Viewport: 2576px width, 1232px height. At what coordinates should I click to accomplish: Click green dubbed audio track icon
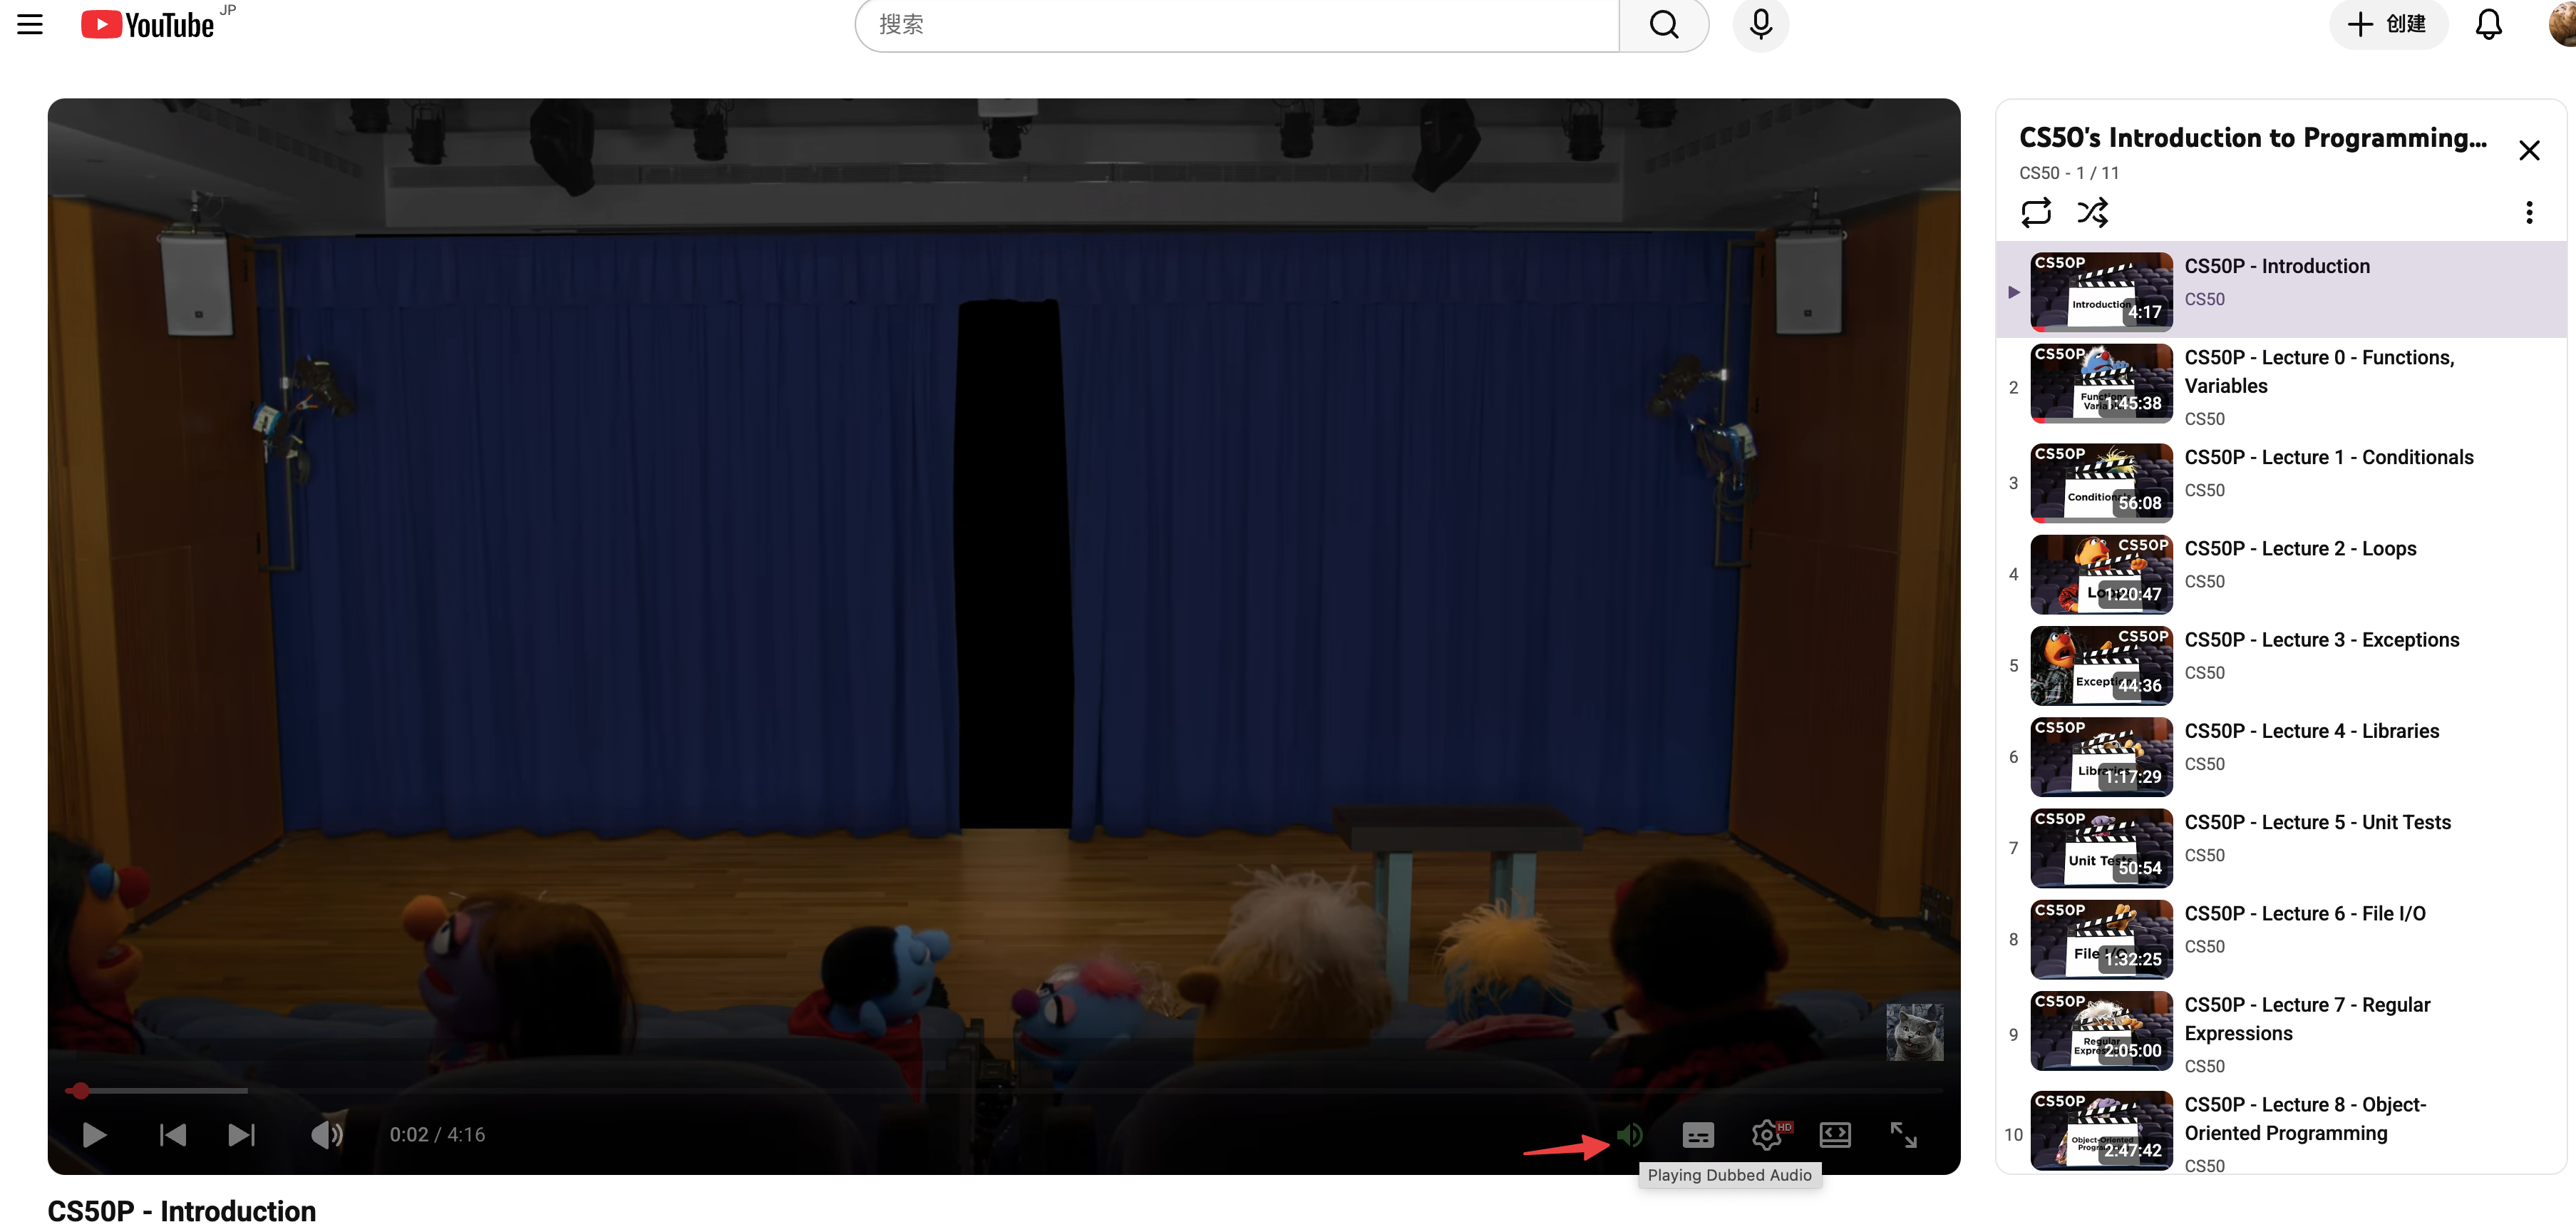pyautogui.click(x=1629, y=1134)
